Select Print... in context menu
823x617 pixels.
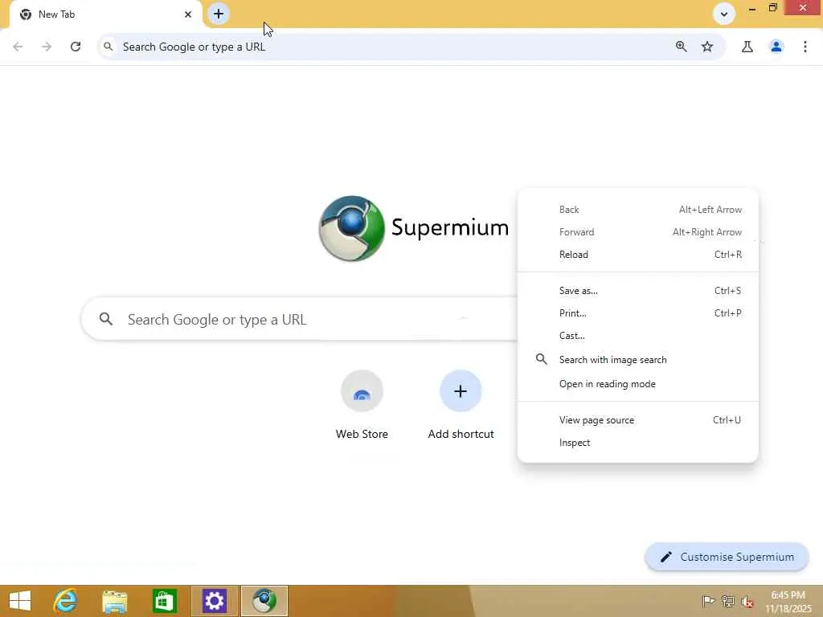point(637,313)
